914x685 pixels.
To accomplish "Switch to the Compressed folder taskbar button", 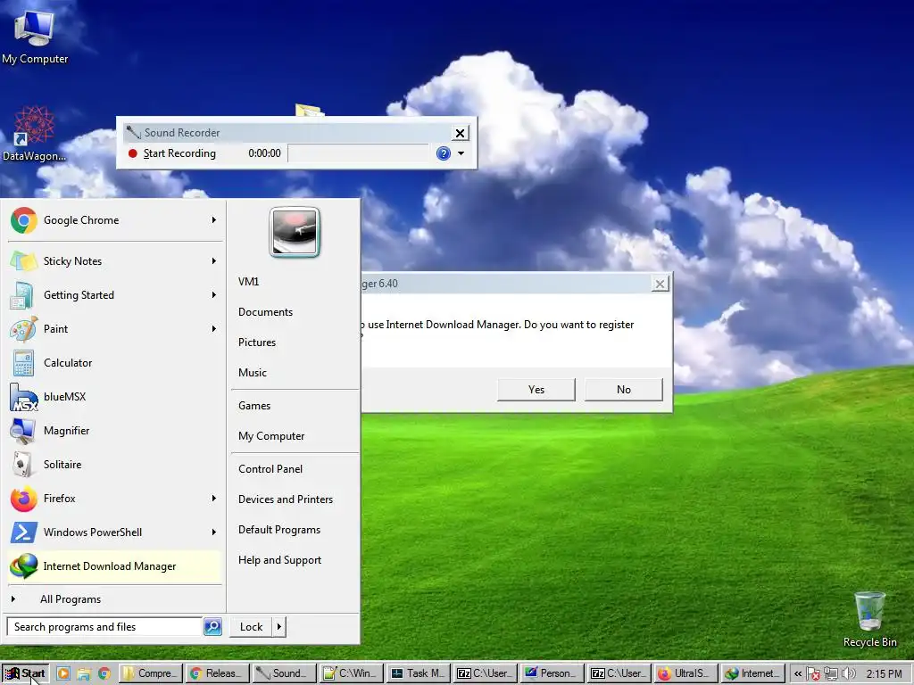I will [x=151, y=673].
